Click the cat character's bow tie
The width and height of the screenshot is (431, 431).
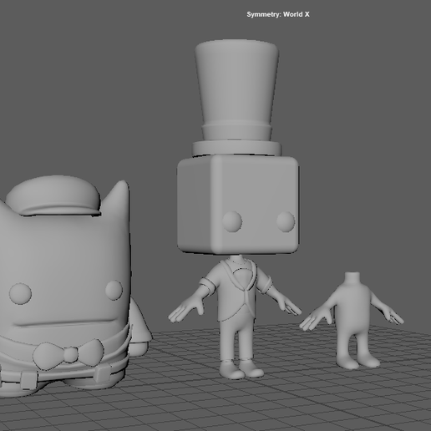69,354
